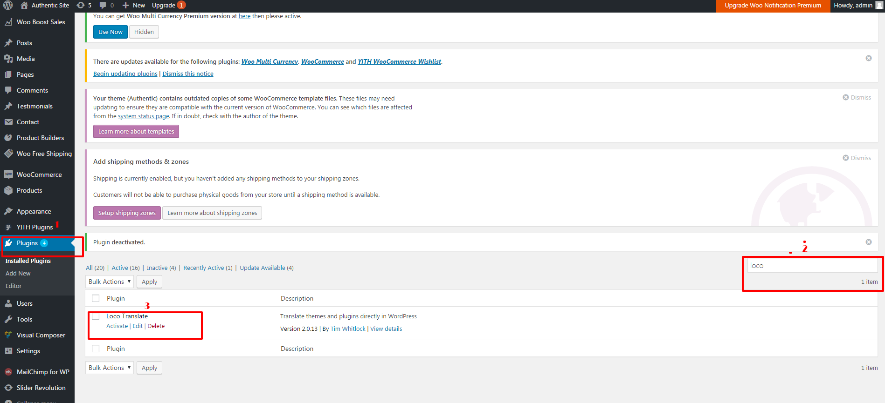Click the bottom Apply button
This screenshot has width=885, height=403.
[149, 368]
